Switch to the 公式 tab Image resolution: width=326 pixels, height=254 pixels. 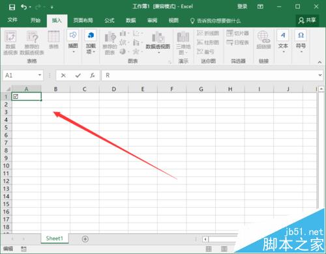(x=110, y=20)
